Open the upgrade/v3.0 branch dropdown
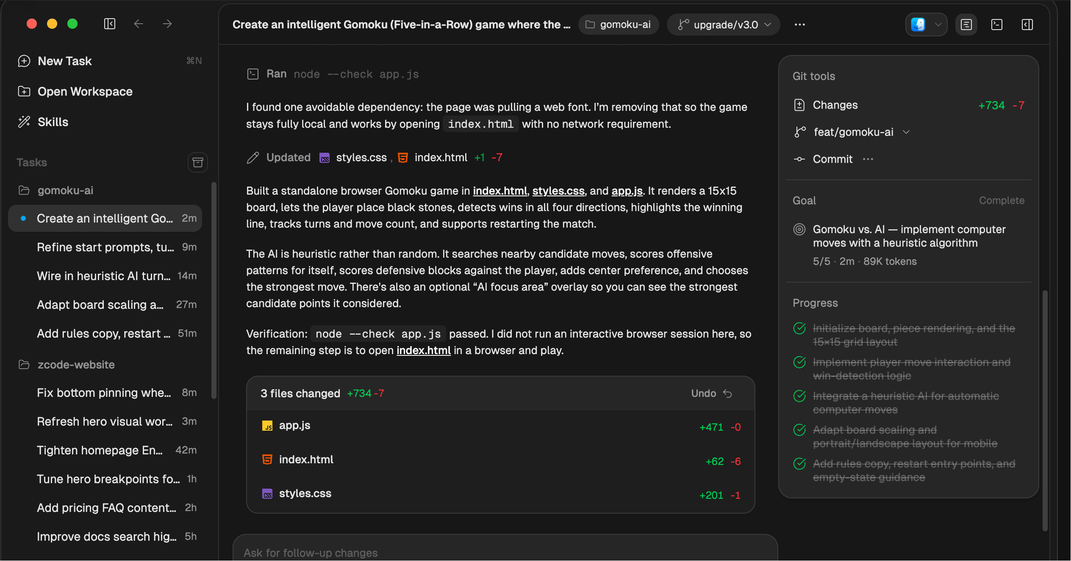 click(724, 25)
